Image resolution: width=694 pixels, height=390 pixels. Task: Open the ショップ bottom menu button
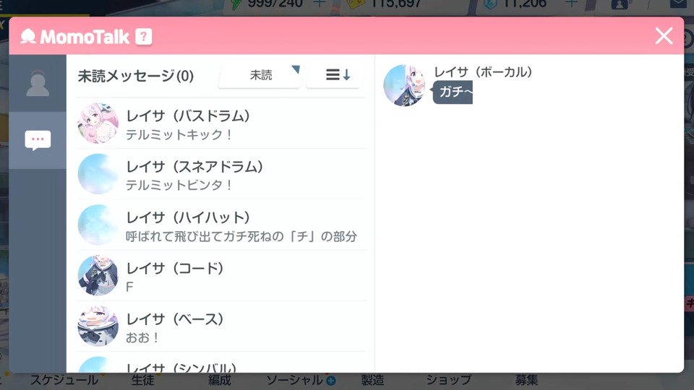pos(448,381)
